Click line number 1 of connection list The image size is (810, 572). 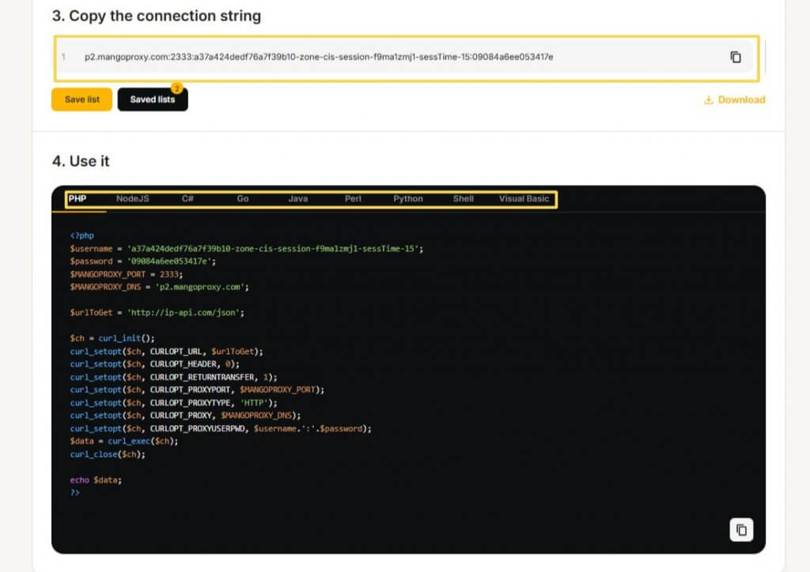click(x=63, y=57)
